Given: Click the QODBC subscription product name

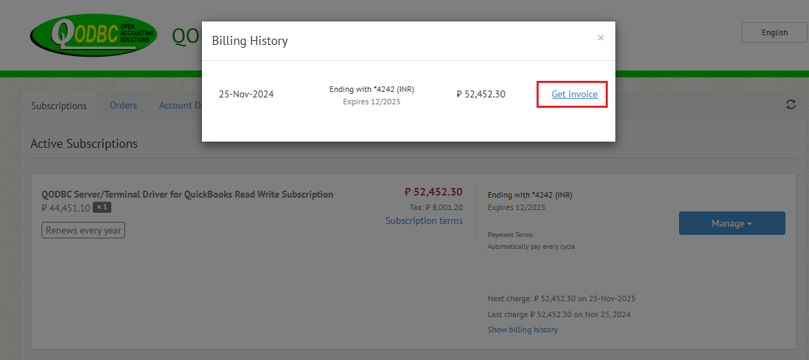Looking at the screenshot, I should (187, 194).
